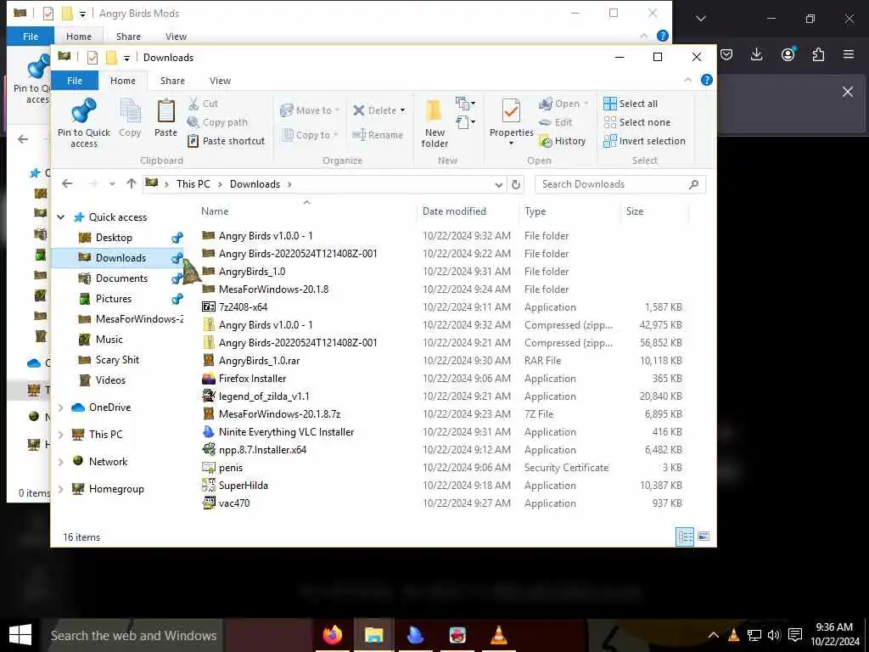
Task: Open the Properties ribbon button
Action: (x=511, y=122)
